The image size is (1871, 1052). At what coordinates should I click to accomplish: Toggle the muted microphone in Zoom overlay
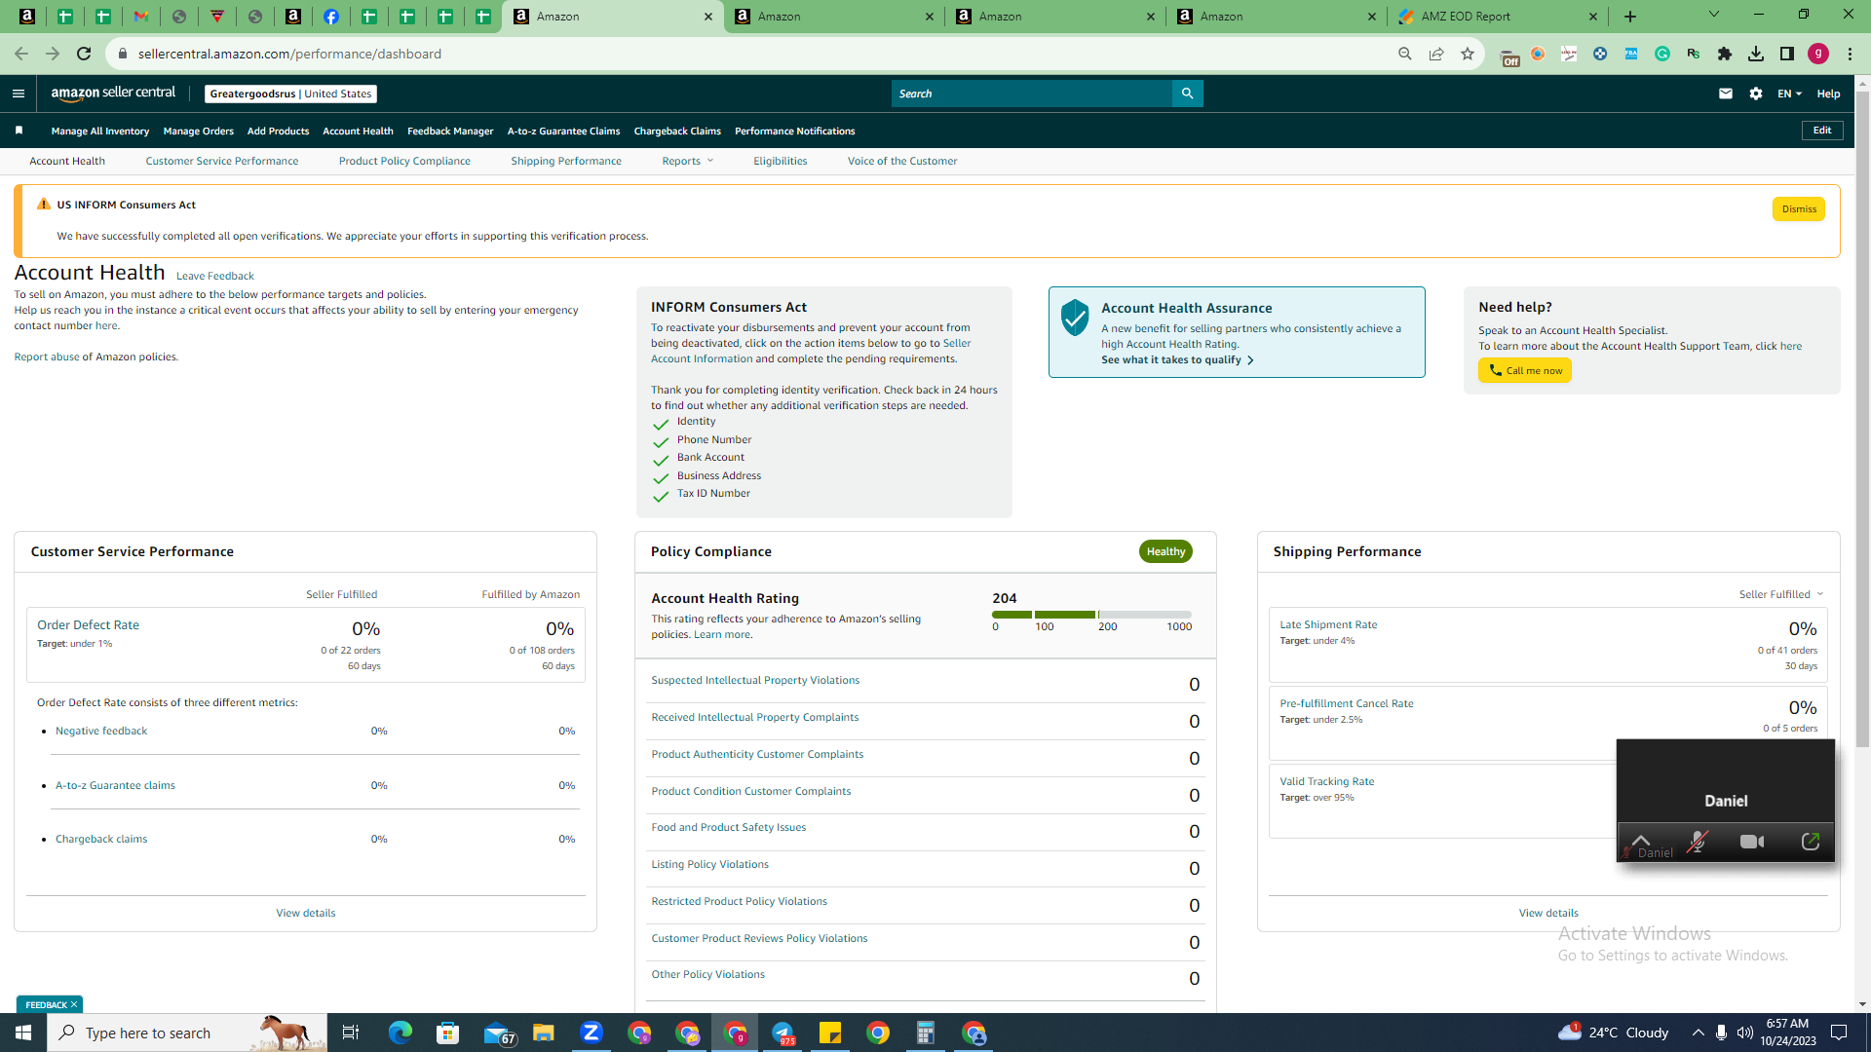(x=1698, y=842)
